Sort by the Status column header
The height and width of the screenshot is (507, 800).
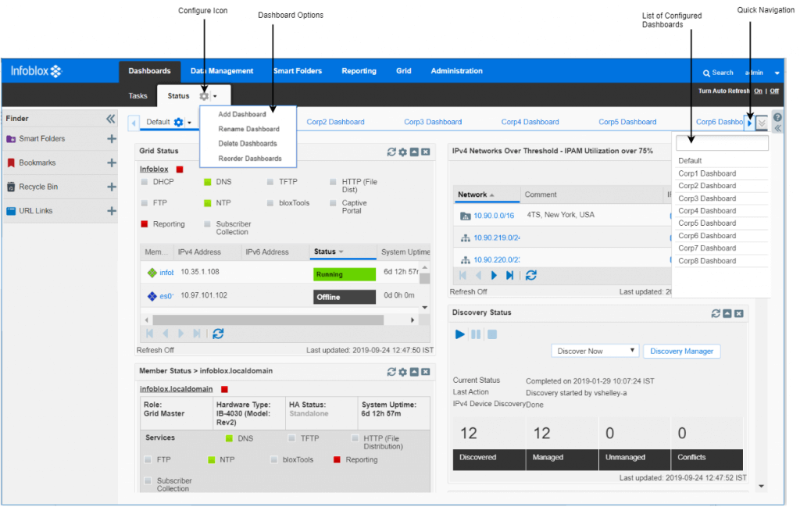coord(343,252)
